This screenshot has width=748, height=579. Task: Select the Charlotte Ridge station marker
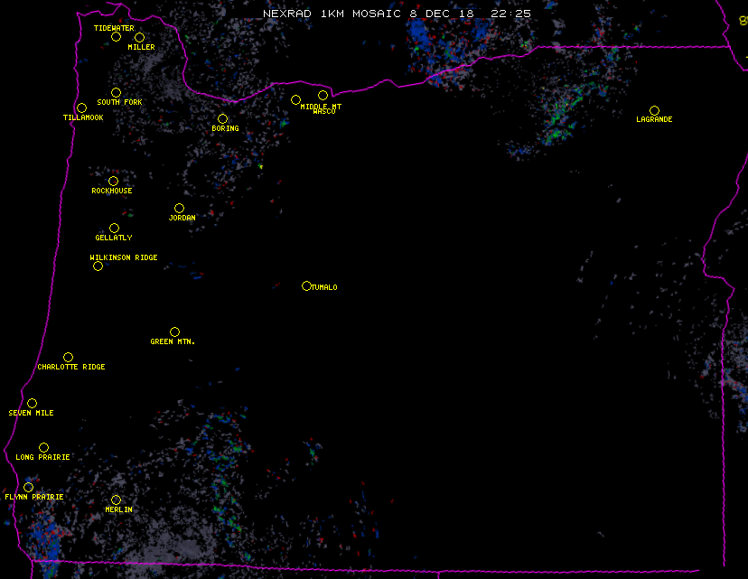(68, 357)
